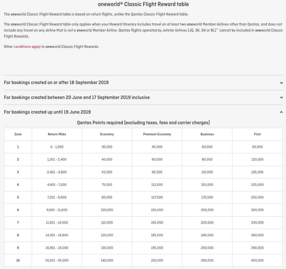Viewport: 286px width, 269px height.
Task: Open the conditions apply link
Action: click(27, 46)
